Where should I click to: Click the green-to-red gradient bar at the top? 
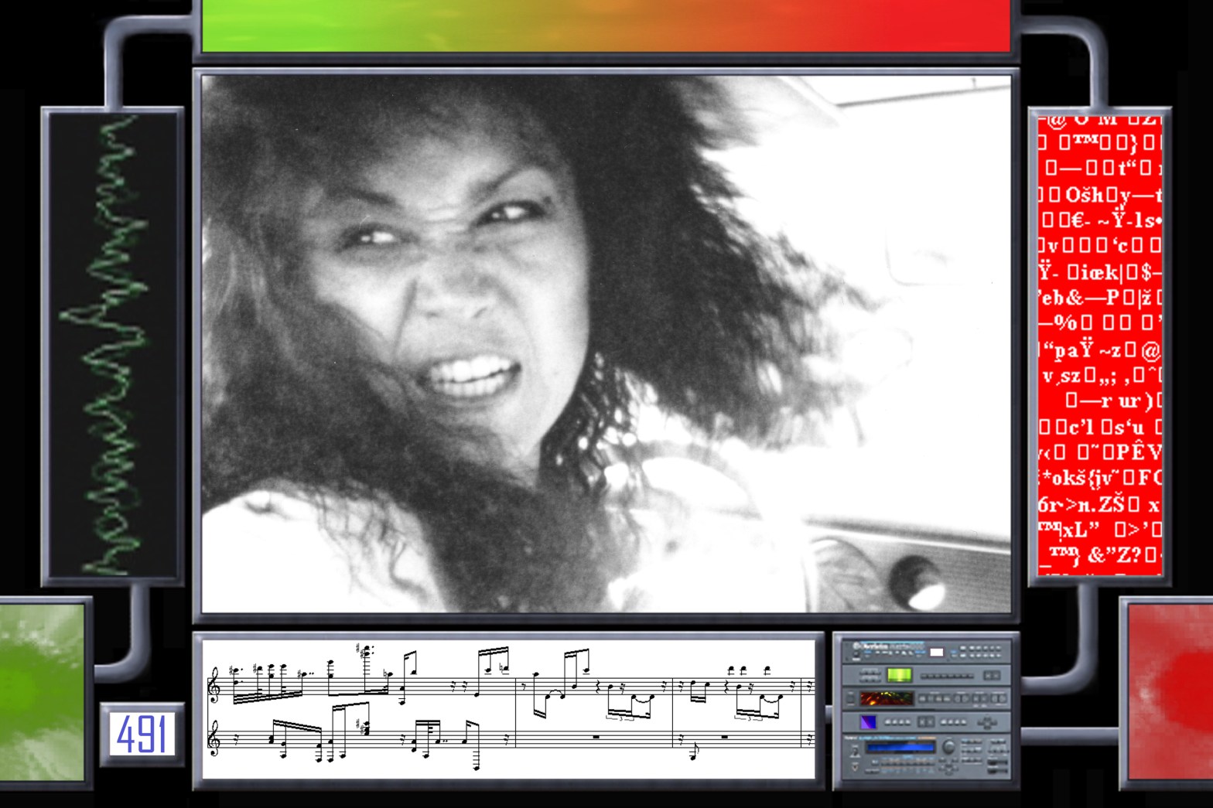[606, 26]
